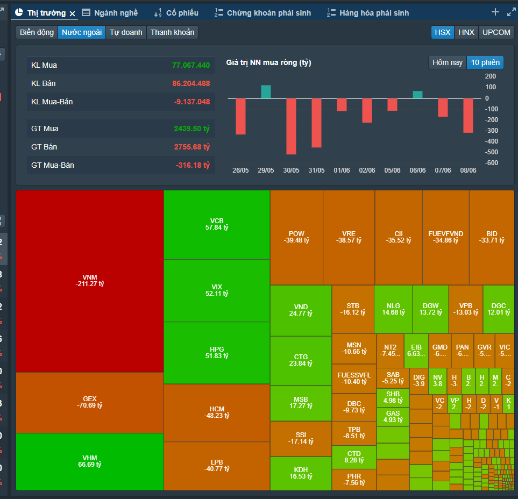This screenshot has width=518, height=499.
Task: Add a new tab with plus icon
Action: pyautogui.click(x=495, y=12)
